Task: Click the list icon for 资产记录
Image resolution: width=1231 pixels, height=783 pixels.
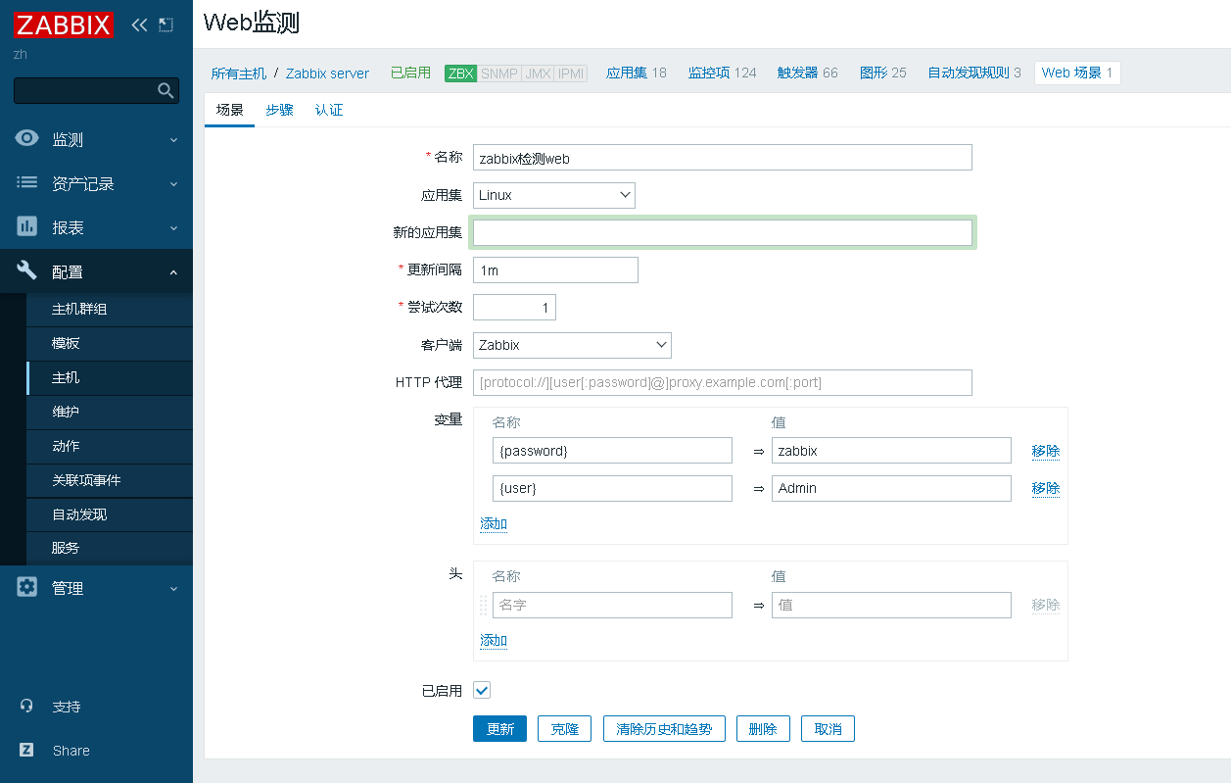Action: click(27, 183)
